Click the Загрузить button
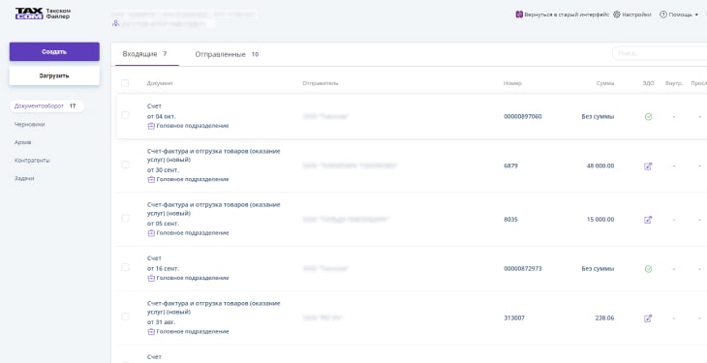The image size is (707, 363). pyautogui.click(x=54, y=76)
